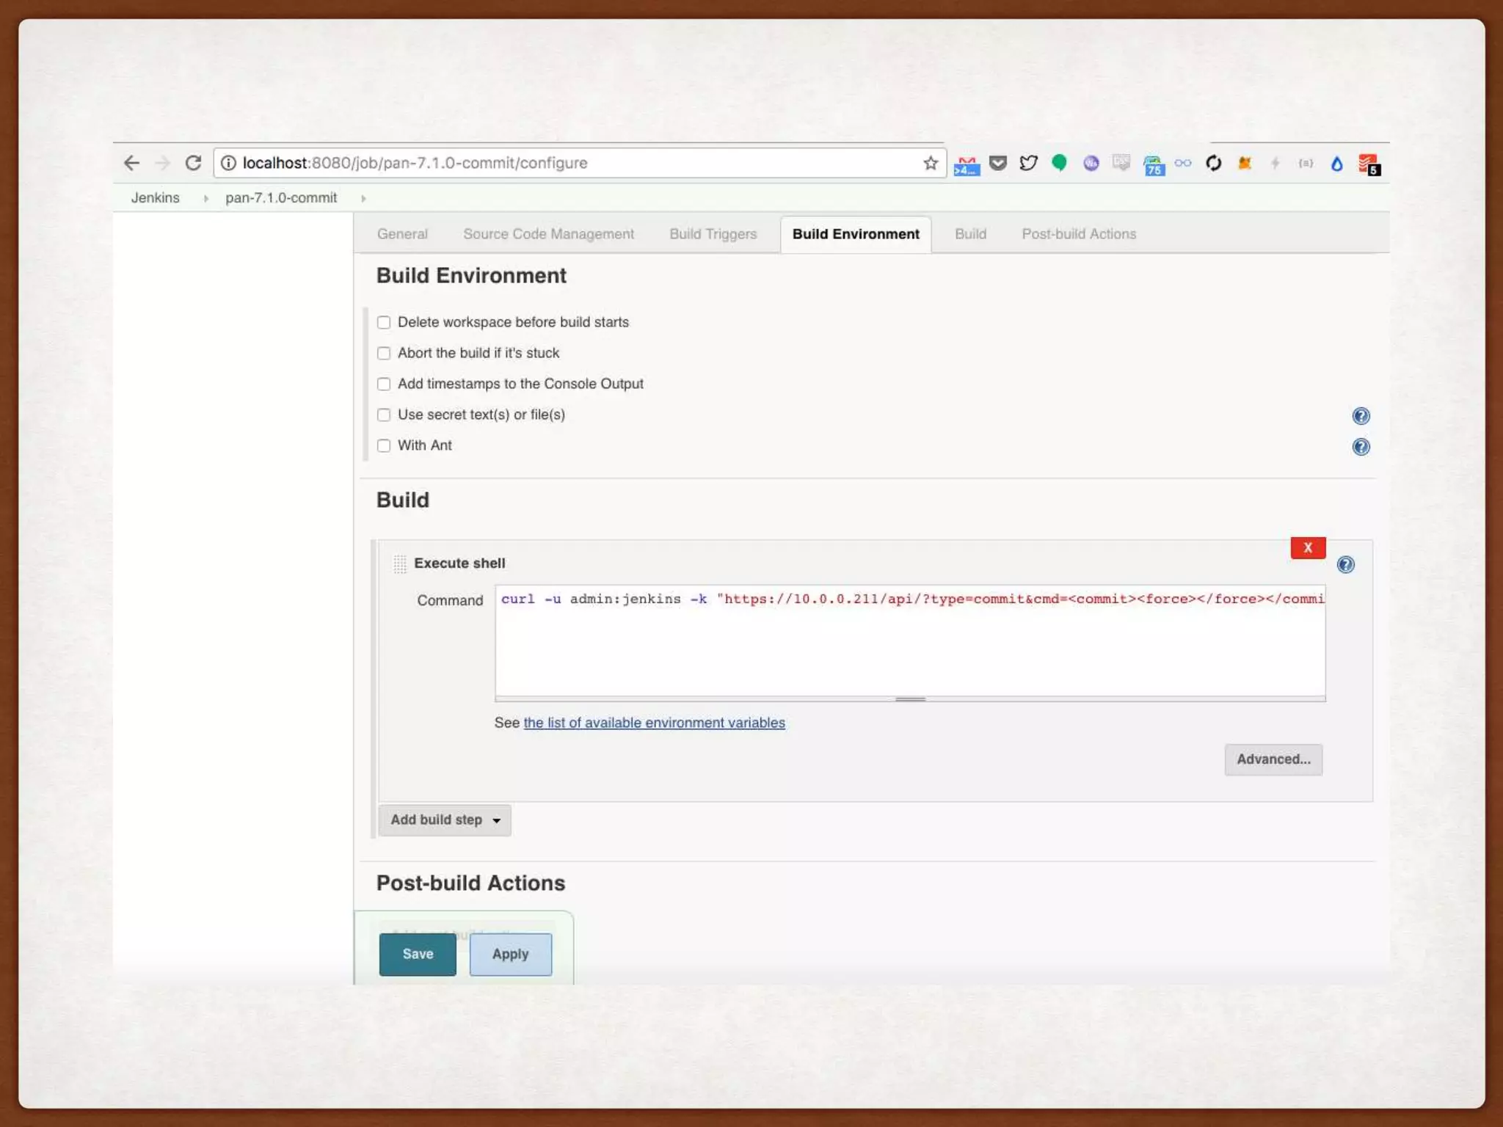Tick Use secret text(s) or file(s)

(383, 415)
